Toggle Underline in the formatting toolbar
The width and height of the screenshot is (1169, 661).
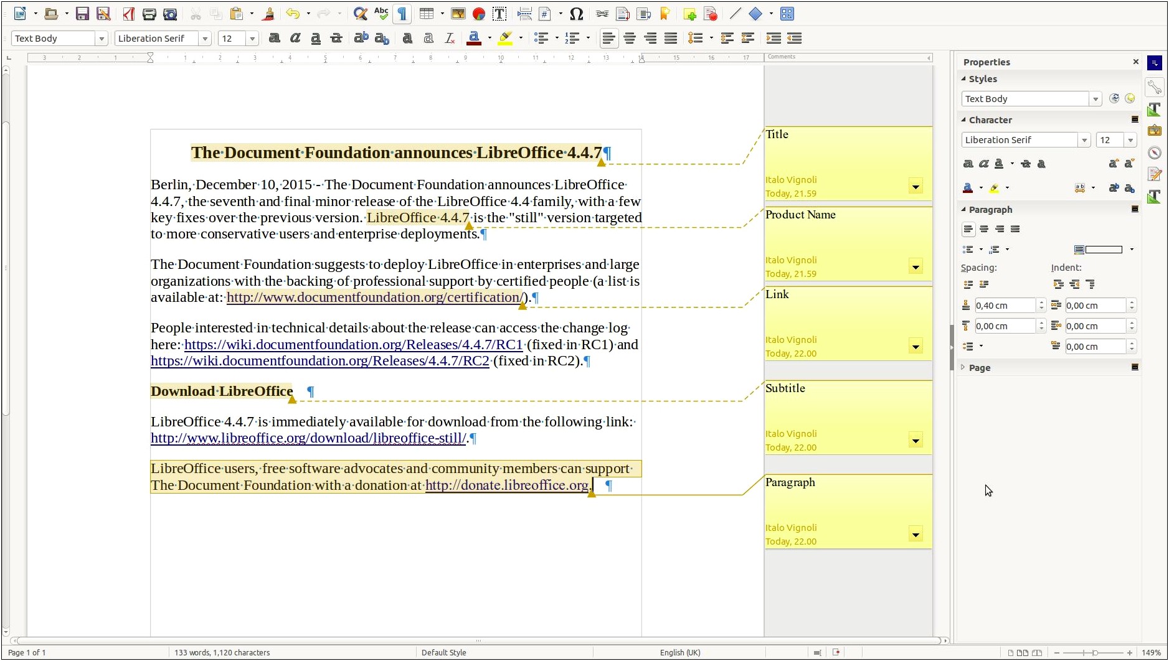coord(316,39)
